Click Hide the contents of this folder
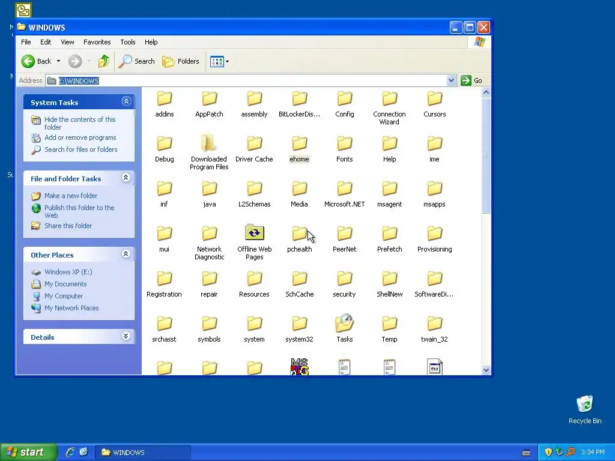 click(80, 123)
